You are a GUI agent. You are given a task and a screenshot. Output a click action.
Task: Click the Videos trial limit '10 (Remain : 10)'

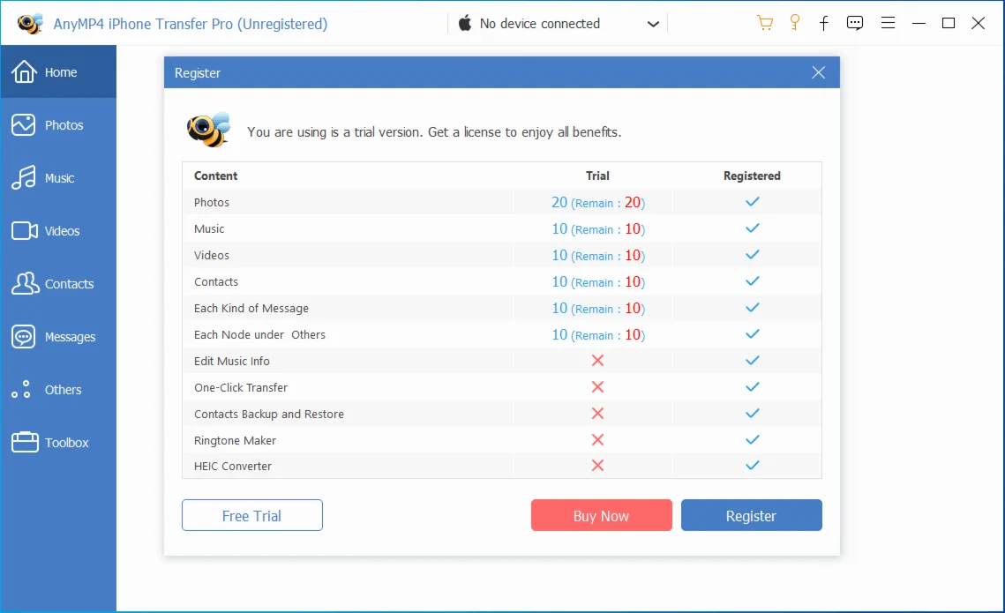click(x=598, y=255)
